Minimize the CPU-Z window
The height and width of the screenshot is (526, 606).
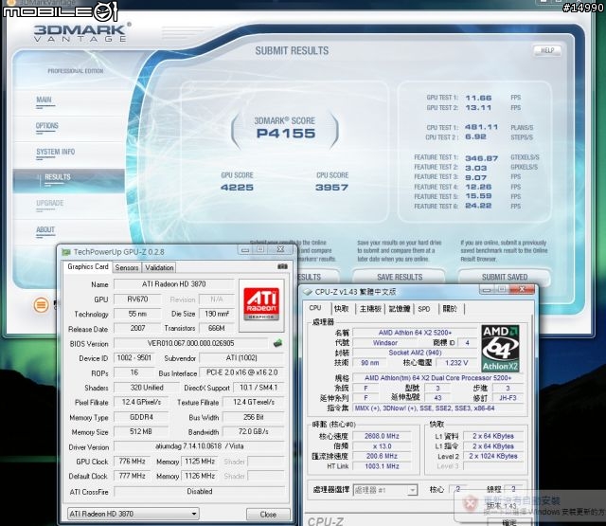[x=487, y=289]
